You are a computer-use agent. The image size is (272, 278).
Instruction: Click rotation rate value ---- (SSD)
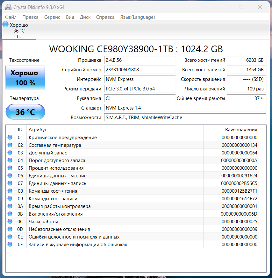tap(247, 79)
